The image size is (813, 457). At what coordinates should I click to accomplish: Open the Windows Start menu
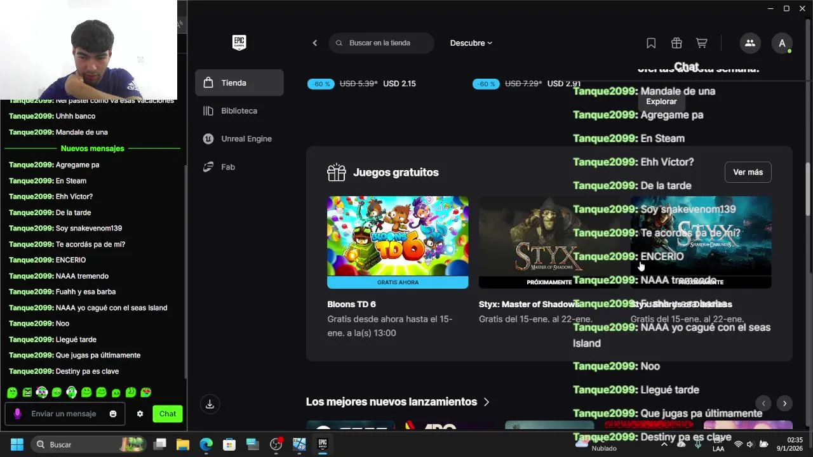point(17,444)
